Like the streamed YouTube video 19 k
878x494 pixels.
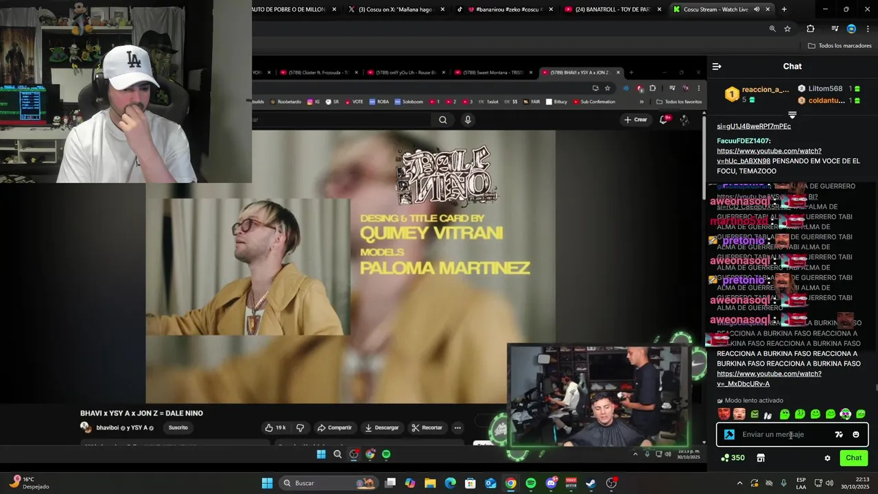[276, 427]
